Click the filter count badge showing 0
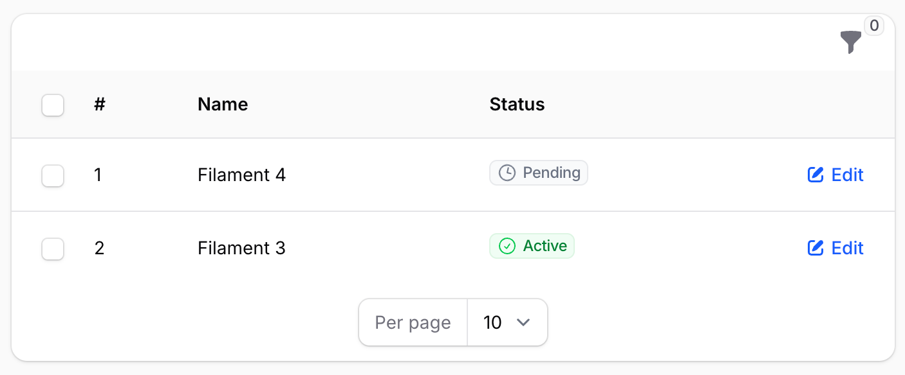Viewport: 905px width, 375px height. [873, 26]
